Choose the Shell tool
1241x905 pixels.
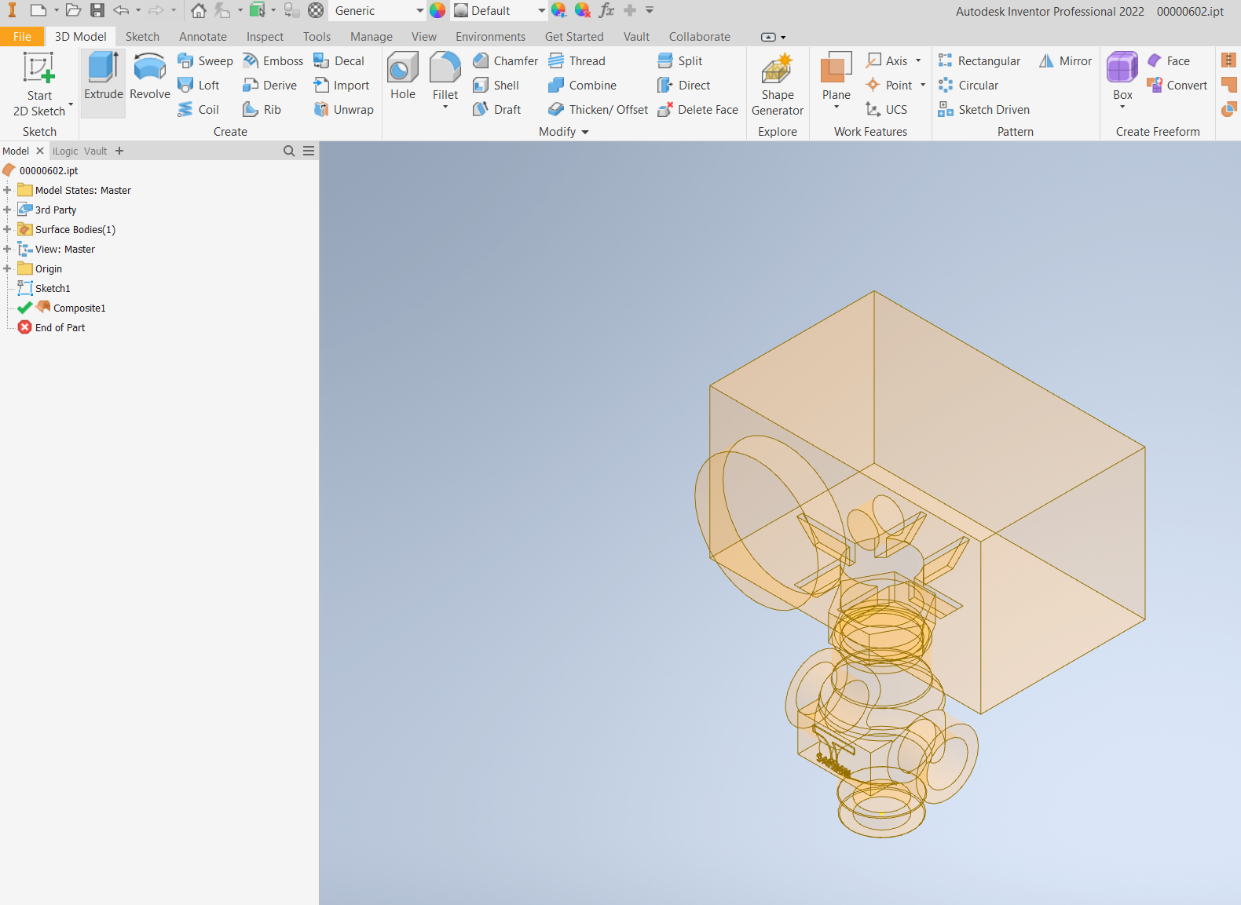(496, 86)
